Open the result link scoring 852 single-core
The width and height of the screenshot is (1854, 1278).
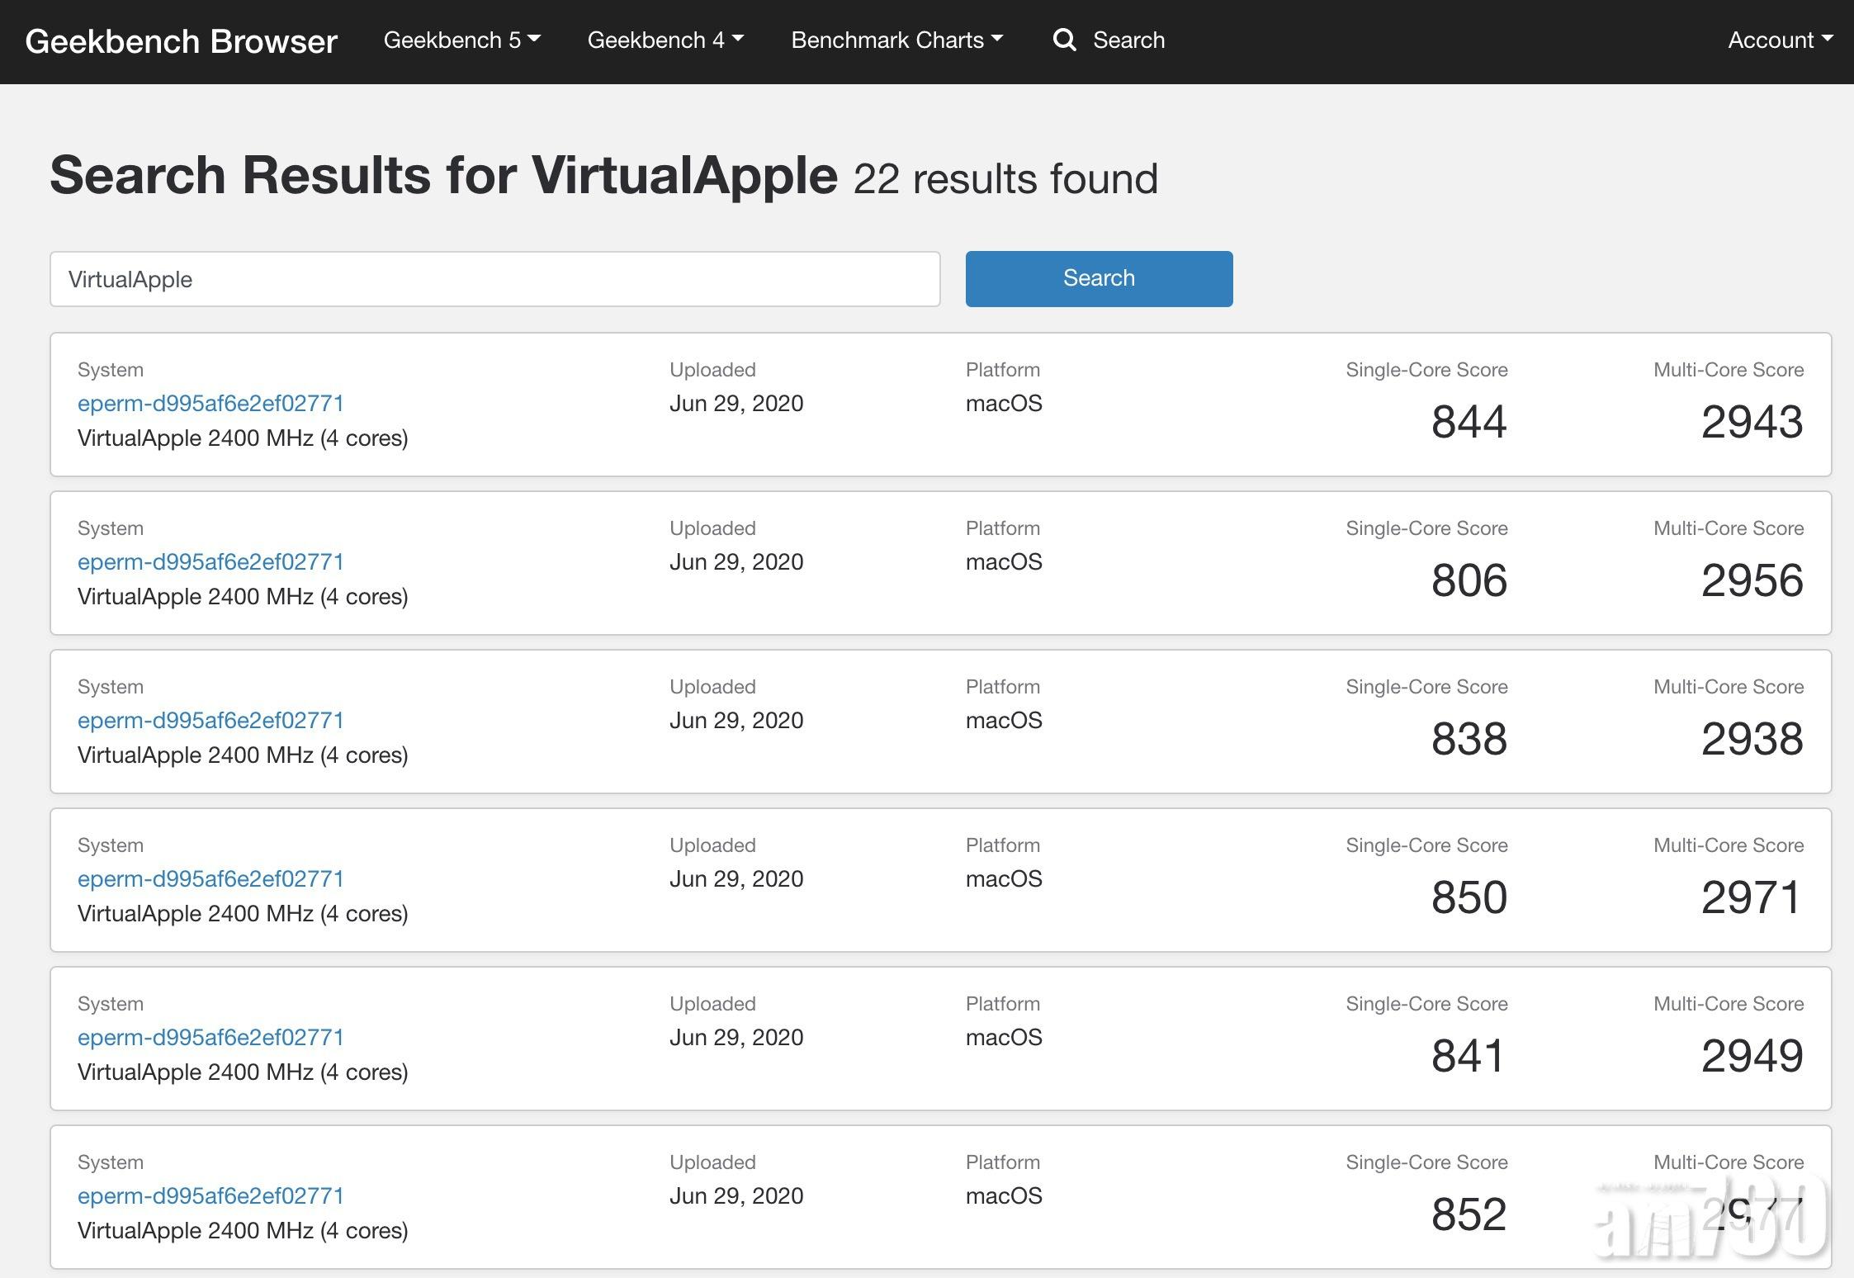pyautogui.click(x=210, y=1195)
